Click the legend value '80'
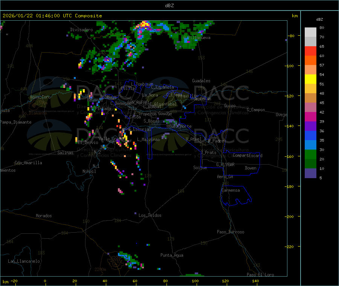This screenshot has width=339, height=286. pos(322,27)
